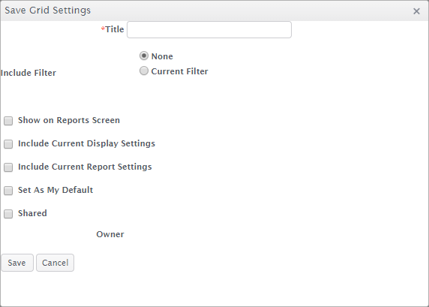Click into the Title text field
The width and height of the screenshot is (429, 307).
coord(209,29)
